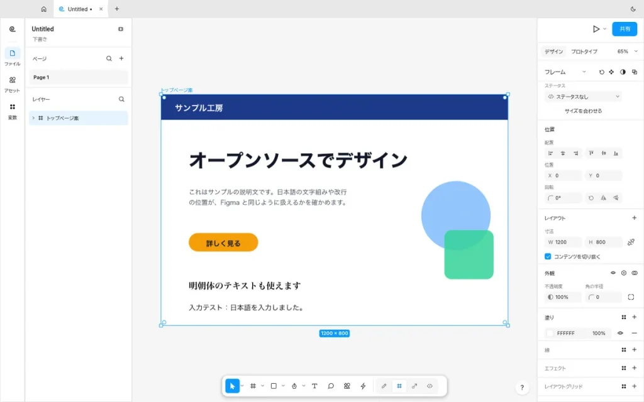Click the W 1200 width field
The height and width of the screenshot is (402, 644).
[563, 242]
